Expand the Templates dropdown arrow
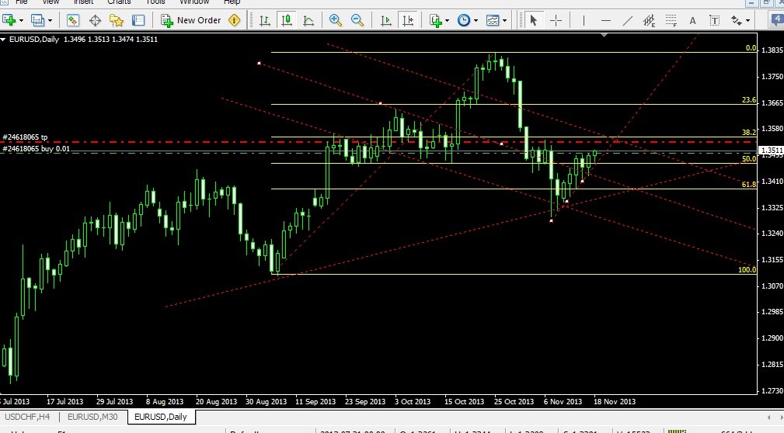784x433 pixels. click(x=504, y=20)
